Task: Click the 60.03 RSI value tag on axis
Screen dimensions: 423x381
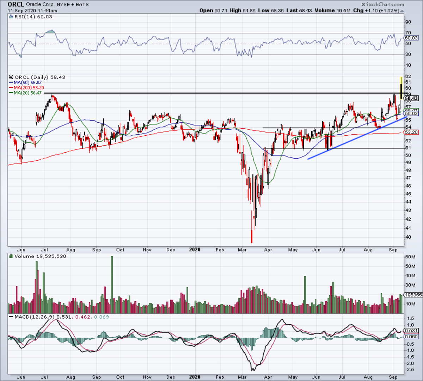Action: (411, 38)
